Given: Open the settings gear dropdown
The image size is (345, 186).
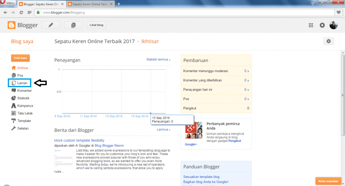Looking at the screenshot, I should click(328, 41).
